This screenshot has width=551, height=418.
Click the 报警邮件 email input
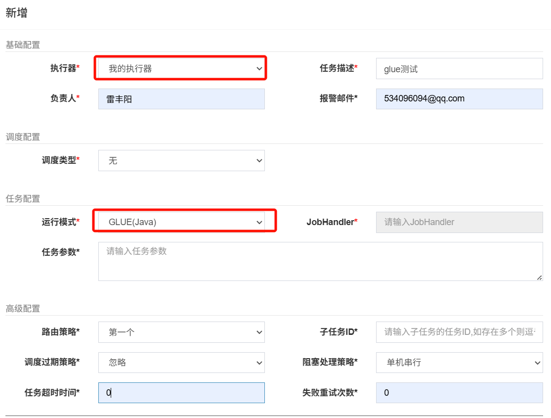pyautogui.click(x=459, y=99)
